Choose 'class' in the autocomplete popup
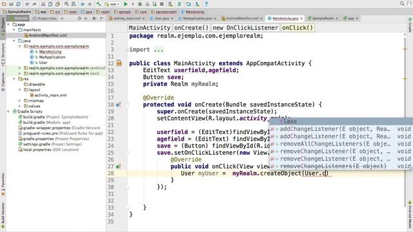The width and height of the screenshot is (413, 232). click(341, 121)
